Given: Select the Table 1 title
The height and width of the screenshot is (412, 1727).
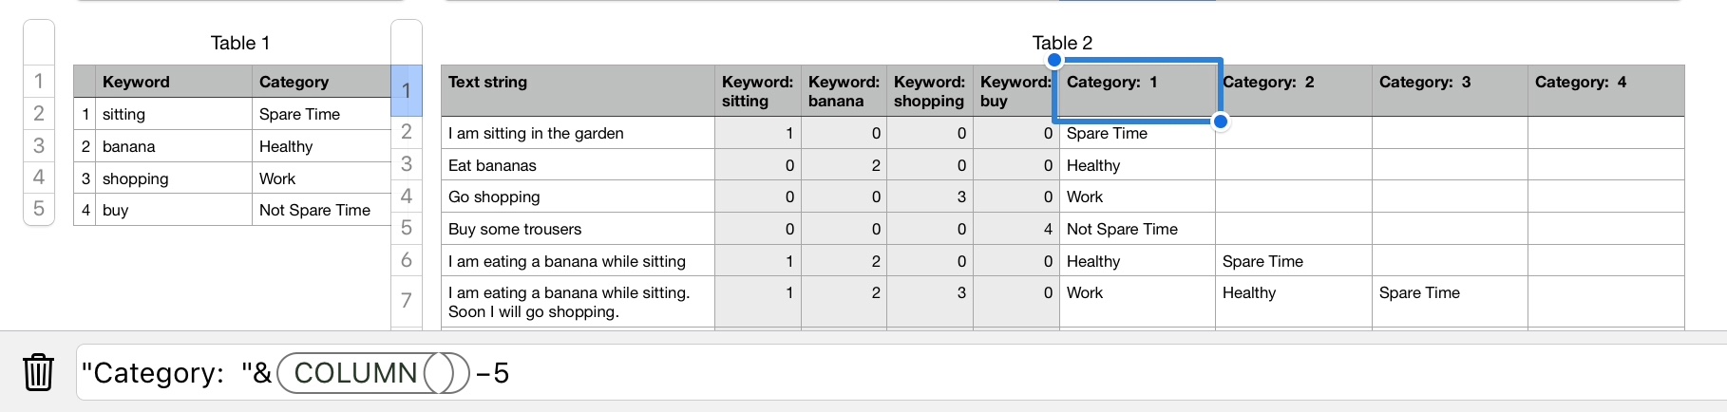Looking at the screenshot, I should point(239,43).
